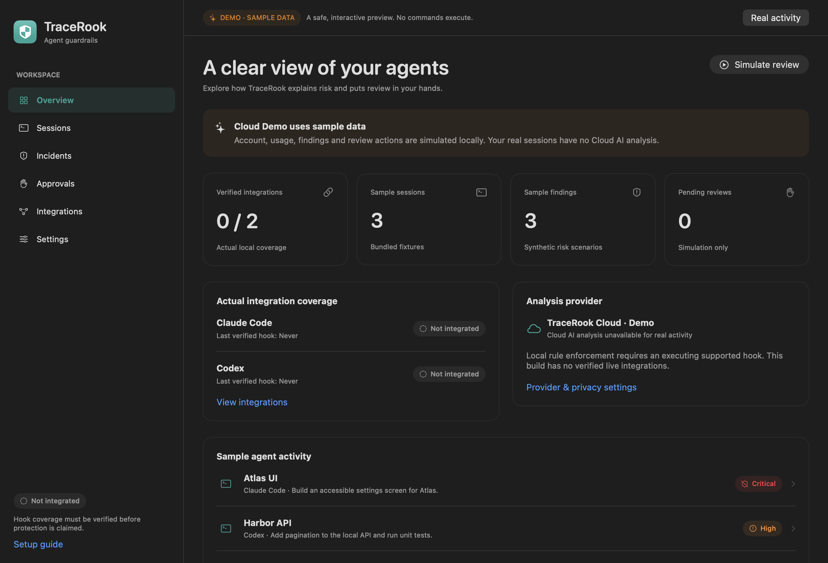This screenshot has height=563, width=828.
Task: Click the Synthetic risk scenarios caption
Action: coord(563,247)
